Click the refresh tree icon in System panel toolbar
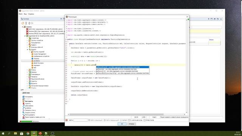 [x=23, y=23]
